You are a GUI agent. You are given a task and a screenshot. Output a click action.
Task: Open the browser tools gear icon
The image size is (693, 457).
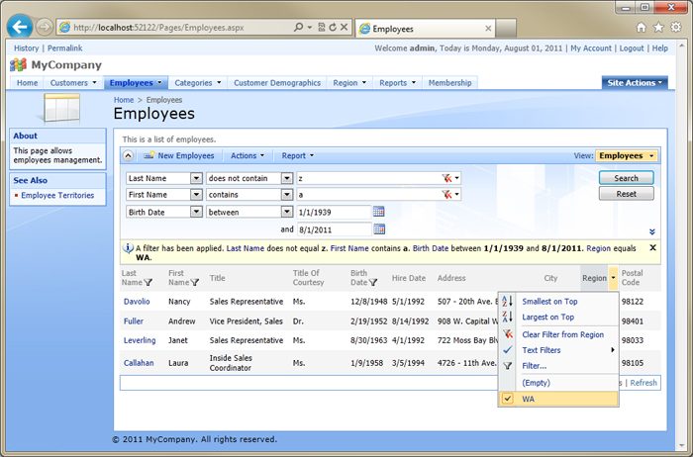pos(676,28)
